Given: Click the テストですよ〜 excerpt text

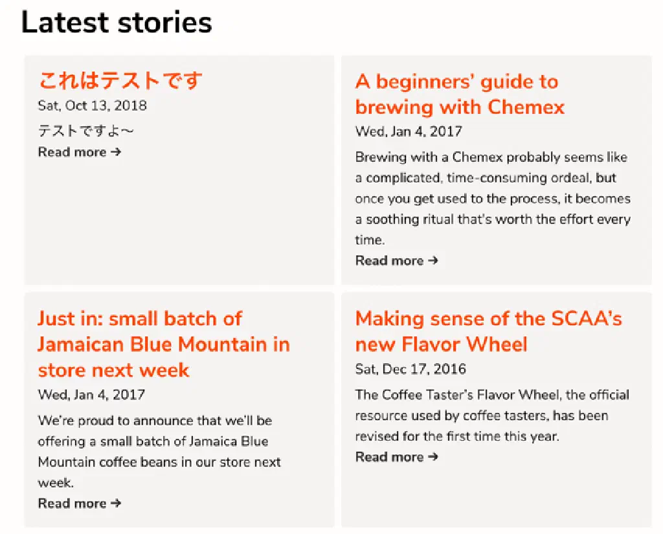Looking at the screenshot, I should click(x=86, y=131).
